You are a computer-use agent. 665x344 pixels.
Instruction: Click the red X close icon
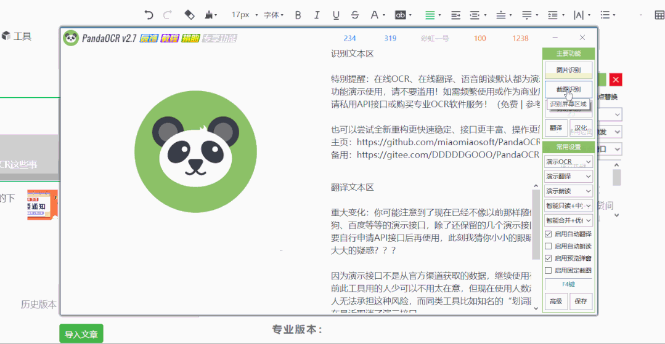(615, 79)
